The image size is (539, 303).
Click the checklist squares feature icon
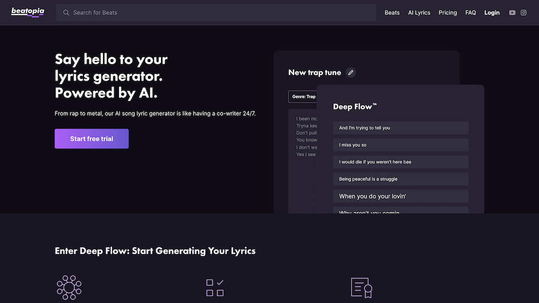click(215, 287)
